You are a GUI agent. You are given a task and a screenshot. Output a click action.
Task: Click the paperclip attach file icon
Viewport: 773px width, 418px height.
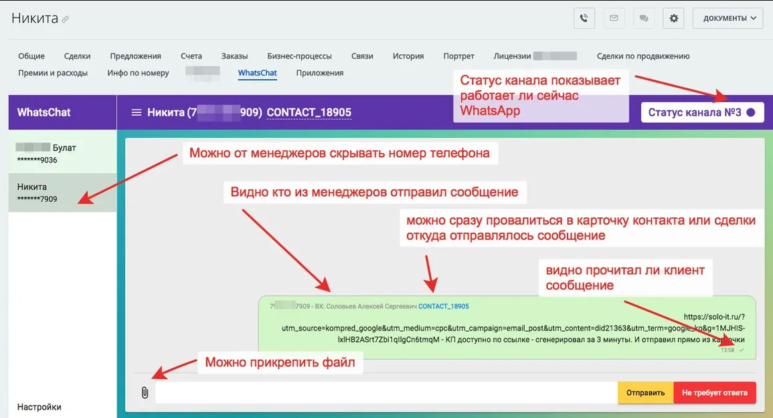pyautogui.click(x=145, y=393)
